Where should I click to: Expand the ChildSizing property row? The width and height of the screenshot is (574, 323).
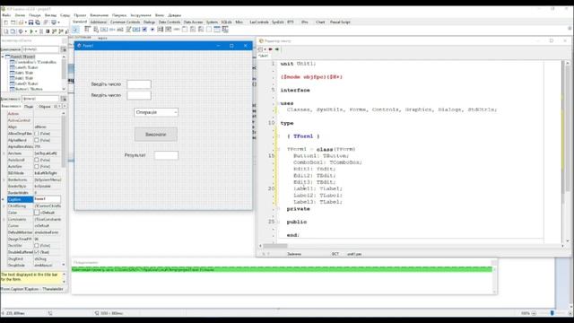(4, 206)
